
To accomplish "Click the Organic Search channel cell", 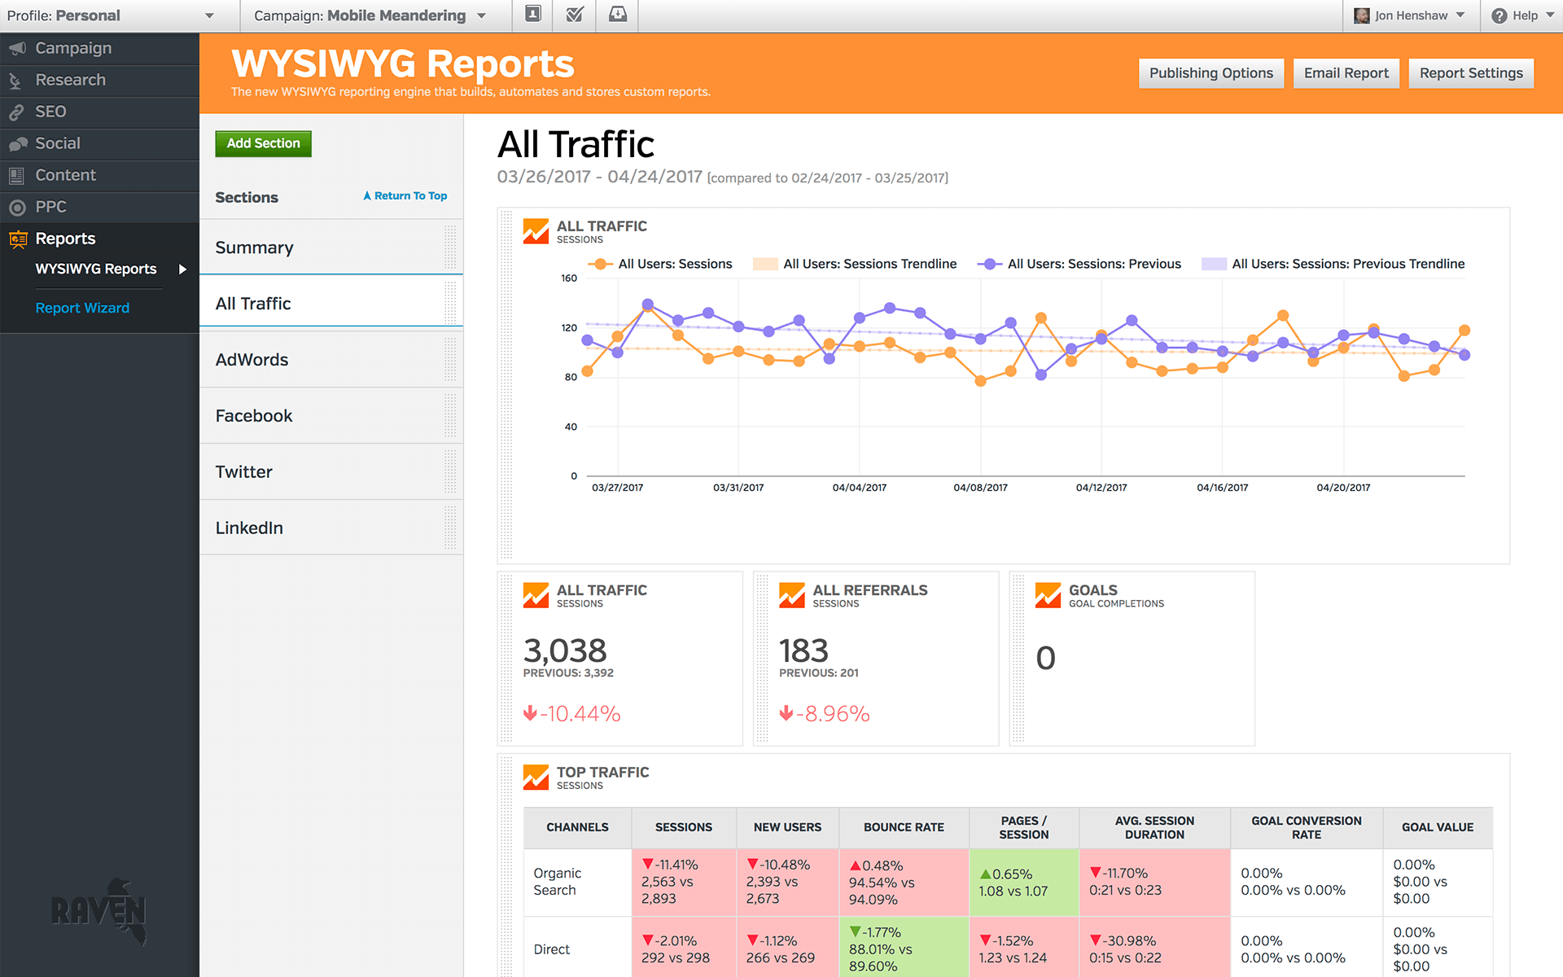I will click(x=577, y=882).
